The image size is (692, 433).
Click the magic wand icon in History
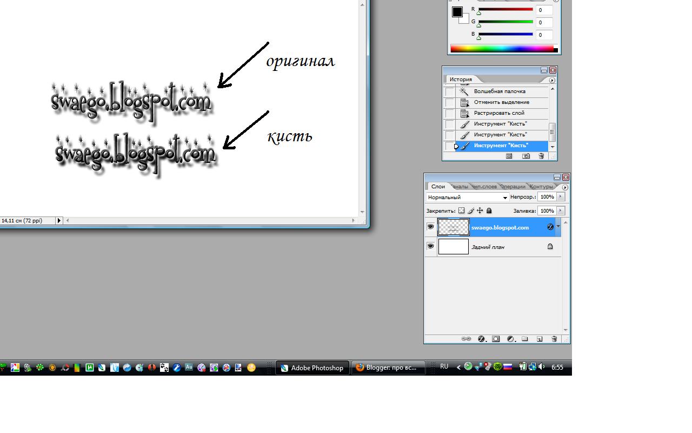pos(464,91)
